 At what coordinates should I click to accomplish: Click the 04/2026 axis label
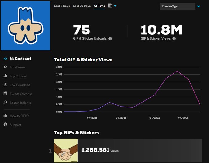pos(155,118)
